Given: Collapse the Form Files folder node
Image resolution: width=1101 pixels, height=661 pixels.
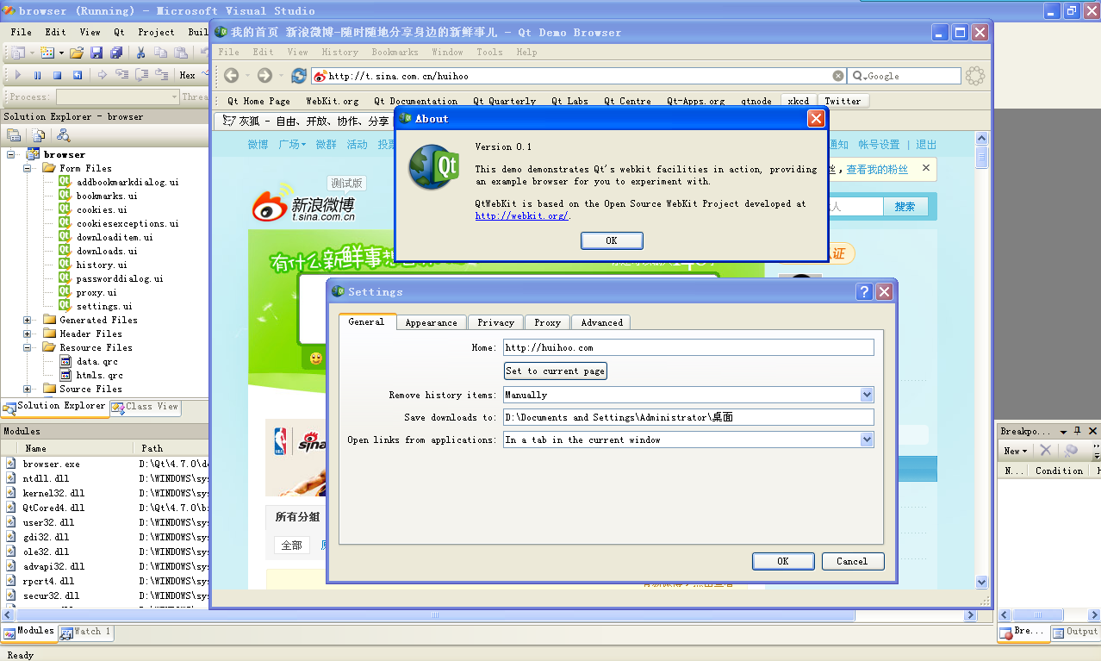Looking at the screenshot, I should tap(28, 168).
